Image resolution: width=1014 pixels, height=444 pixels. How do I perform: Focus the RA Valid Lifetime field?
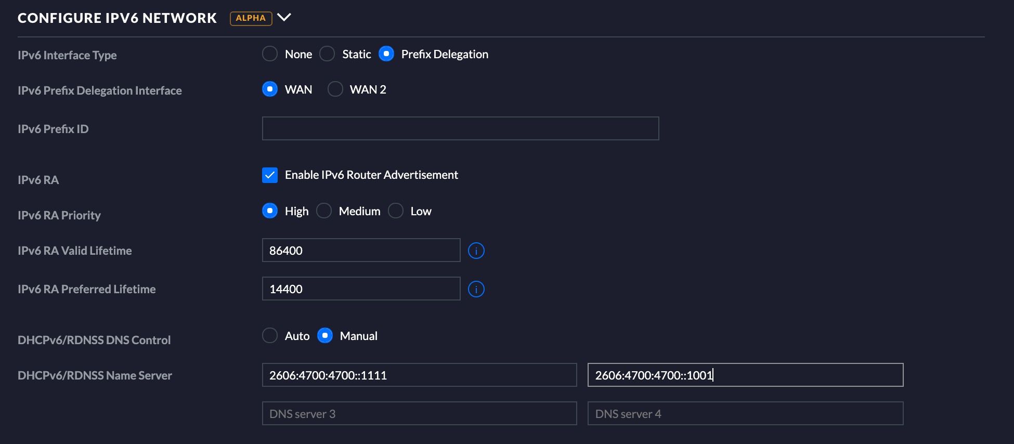[361, 250]
